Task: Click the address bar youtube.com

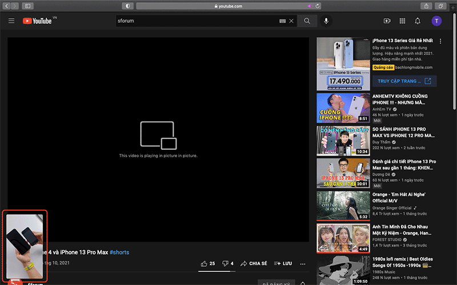Action: [228, 6]
